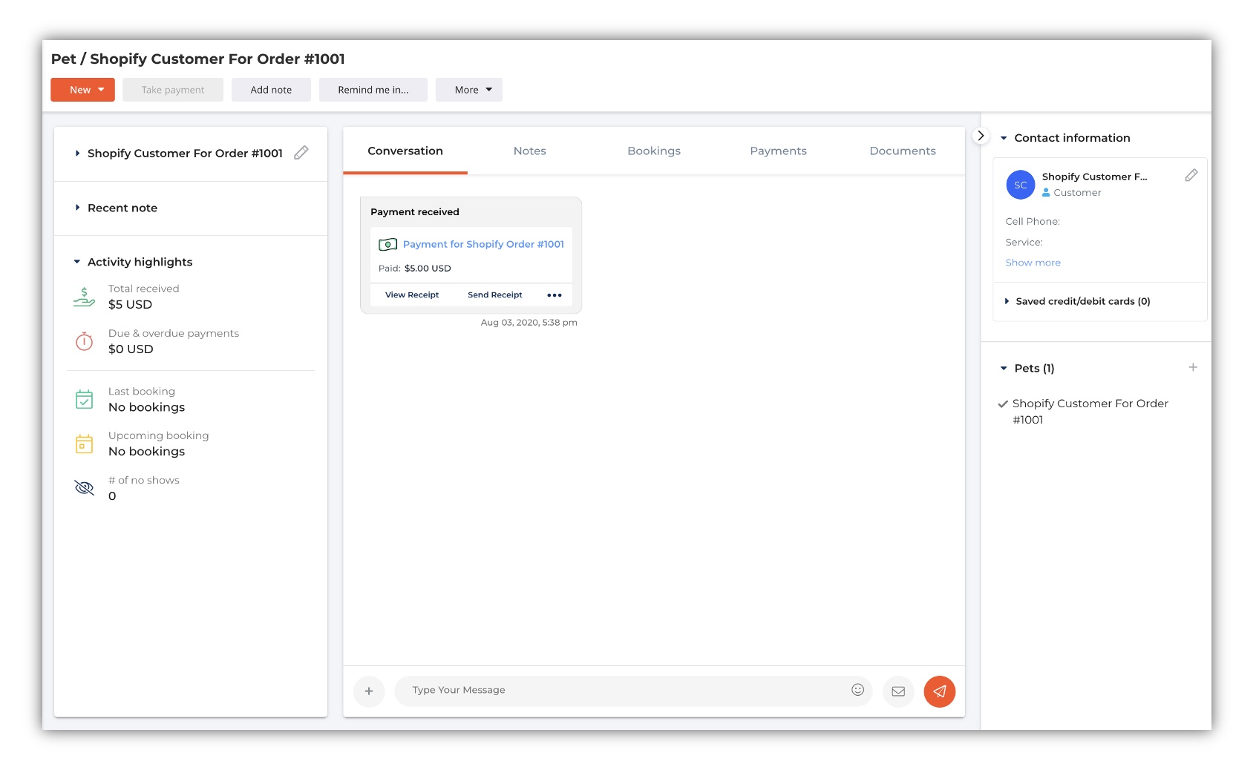Expand Saved credit/debit cards (0)
This screenshot has height=767, width=1256.
tap(1078, 301)
